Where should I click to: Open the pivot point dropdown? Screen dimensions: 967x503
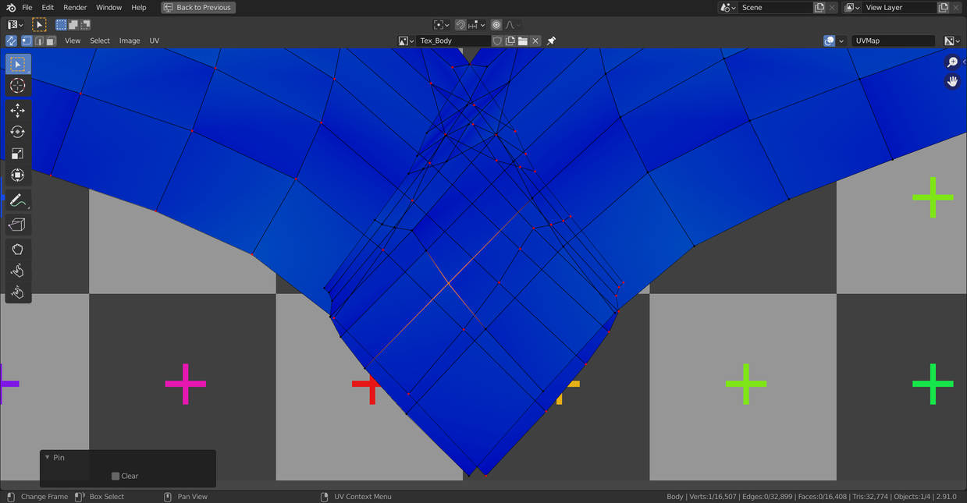tap(442, 25)
